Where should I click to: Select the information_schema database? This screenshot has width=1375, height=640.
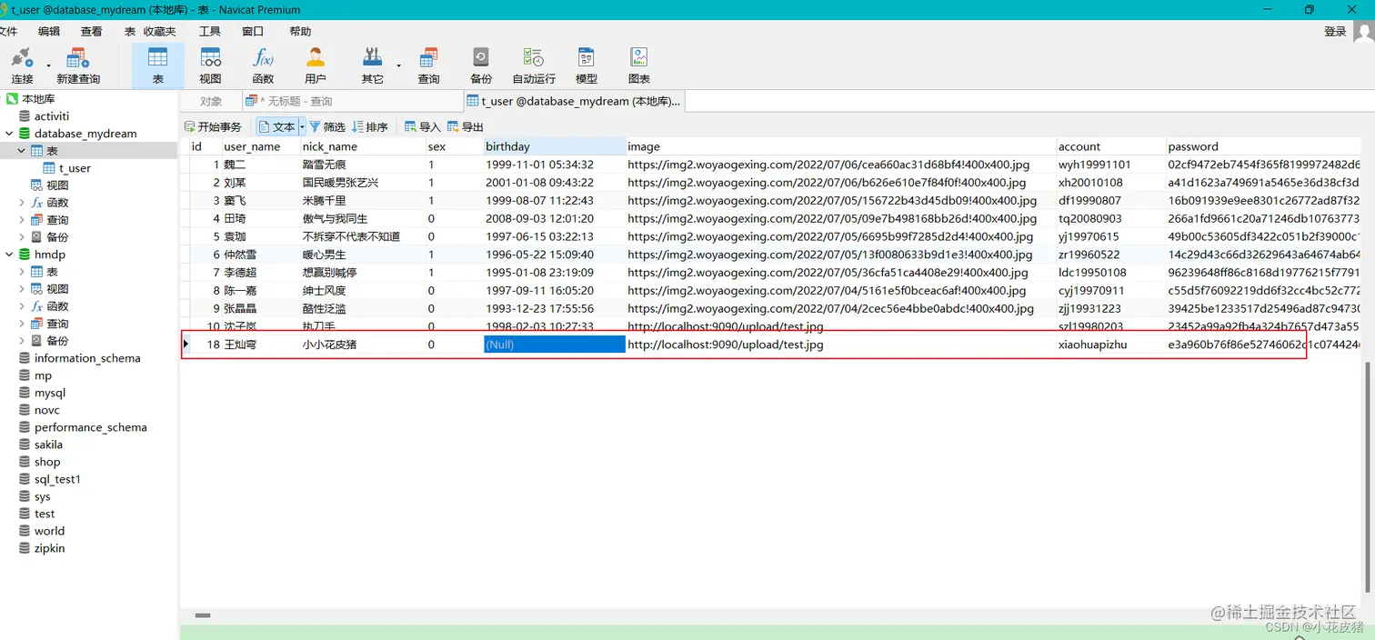pyautogui.click(x=79, y=358)
